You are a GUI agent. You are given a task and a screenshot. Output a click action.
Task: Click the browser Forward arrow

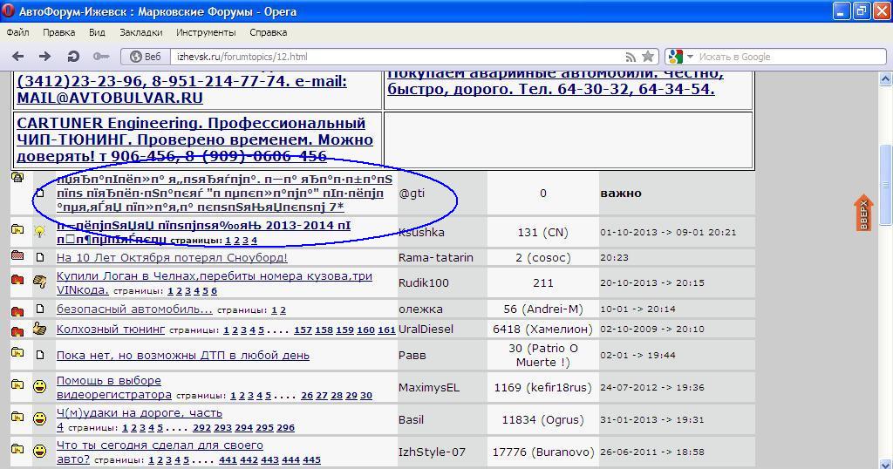(44, 57)
